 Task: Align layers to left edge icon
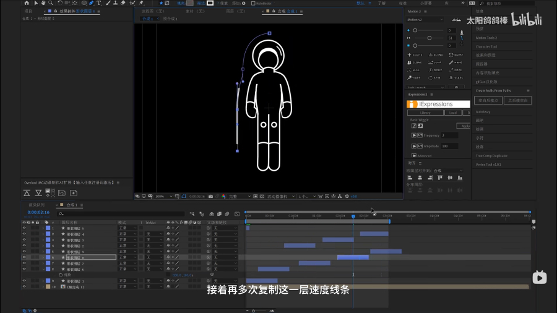click(410, 178)
